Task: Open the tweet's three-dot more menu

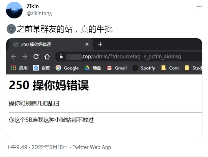Action: (x=199, y=6)
